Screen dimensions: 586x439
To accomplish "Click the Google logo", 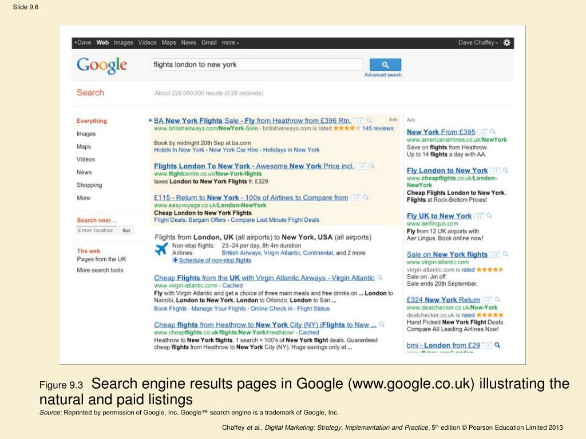I will point(102,65).
